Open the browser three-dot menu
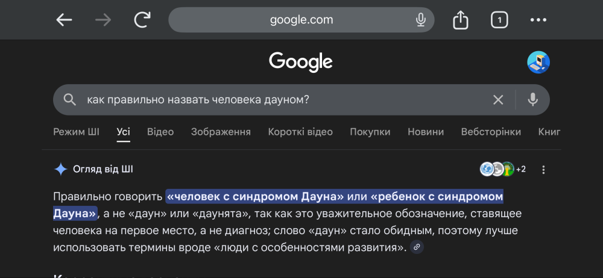The image size is (603, 278). click(538, 20)
